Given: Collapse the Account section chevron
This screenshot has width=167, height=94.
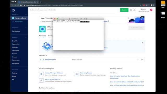Looking at the screenshot, I should point(26,69).
